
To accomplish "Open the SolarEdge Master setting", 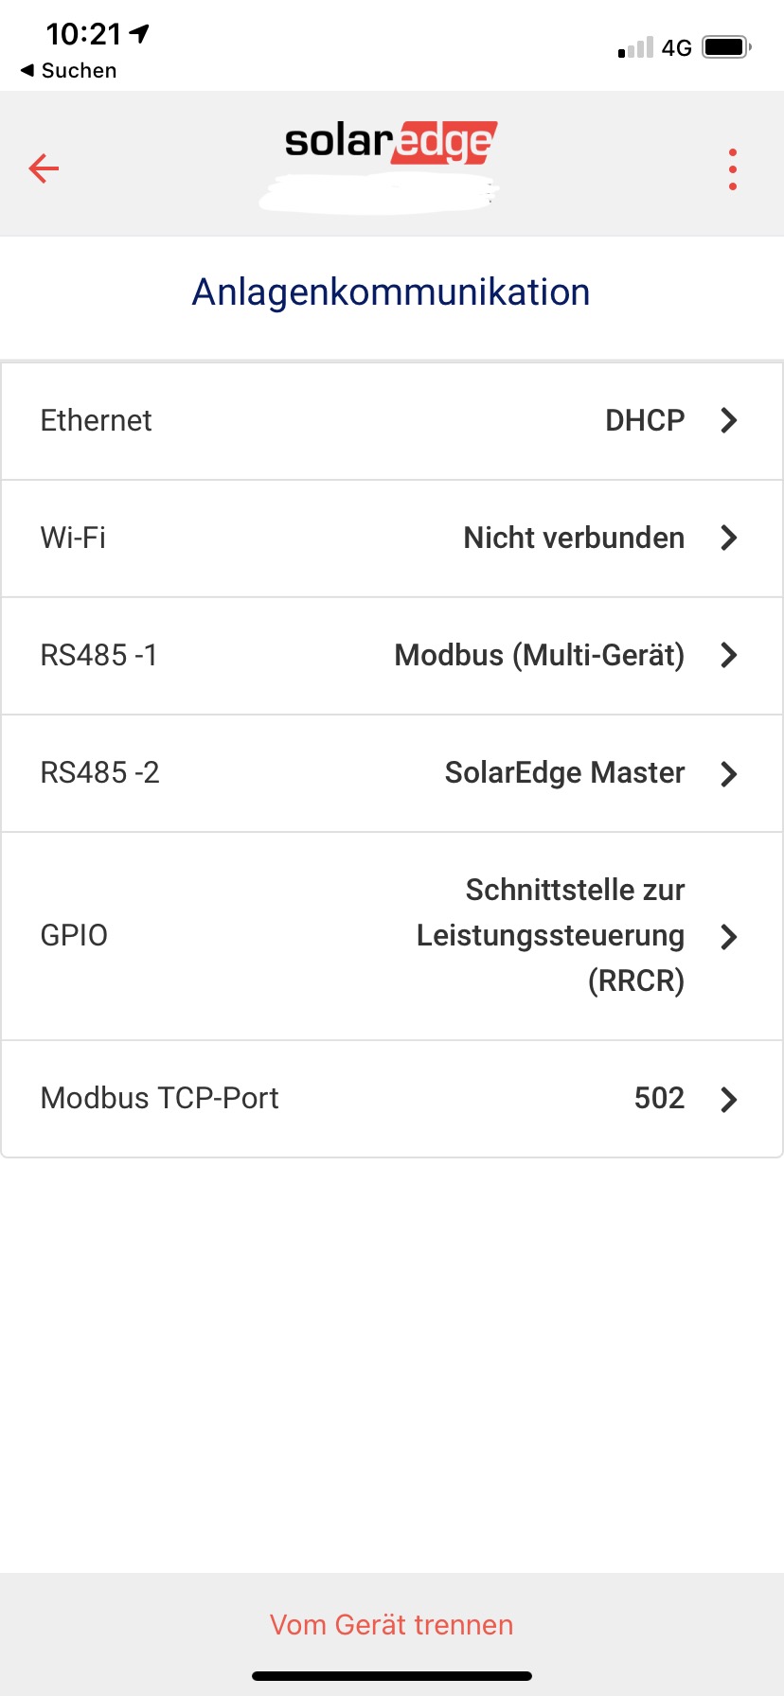I will [564, 772].
